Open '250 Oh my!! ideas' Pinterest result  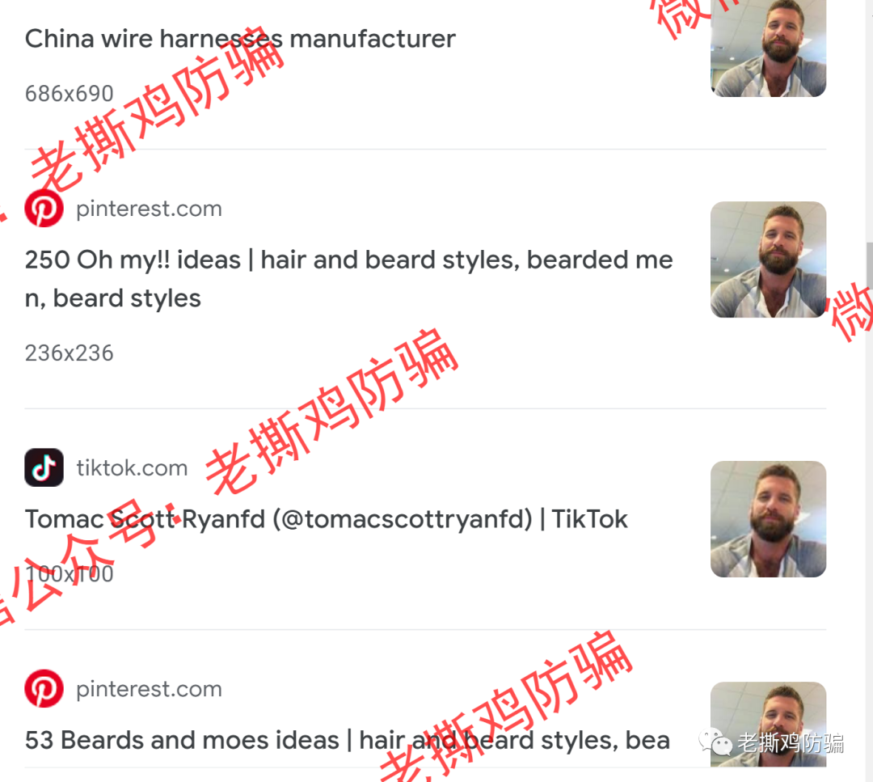[348, 278]
